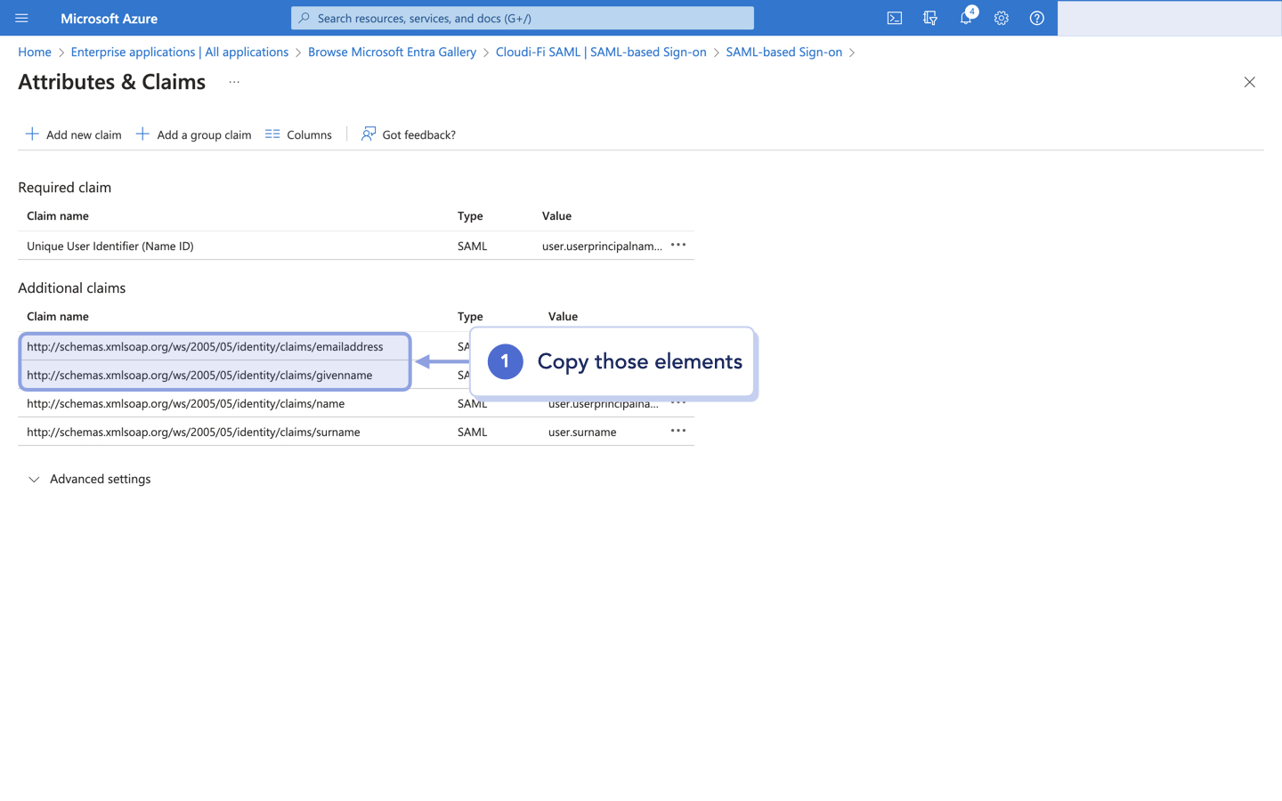Go to Browse Microsoft Entra Gallery breadcrumb
This screenshot has width=1282, height=801.
point(392,52)
